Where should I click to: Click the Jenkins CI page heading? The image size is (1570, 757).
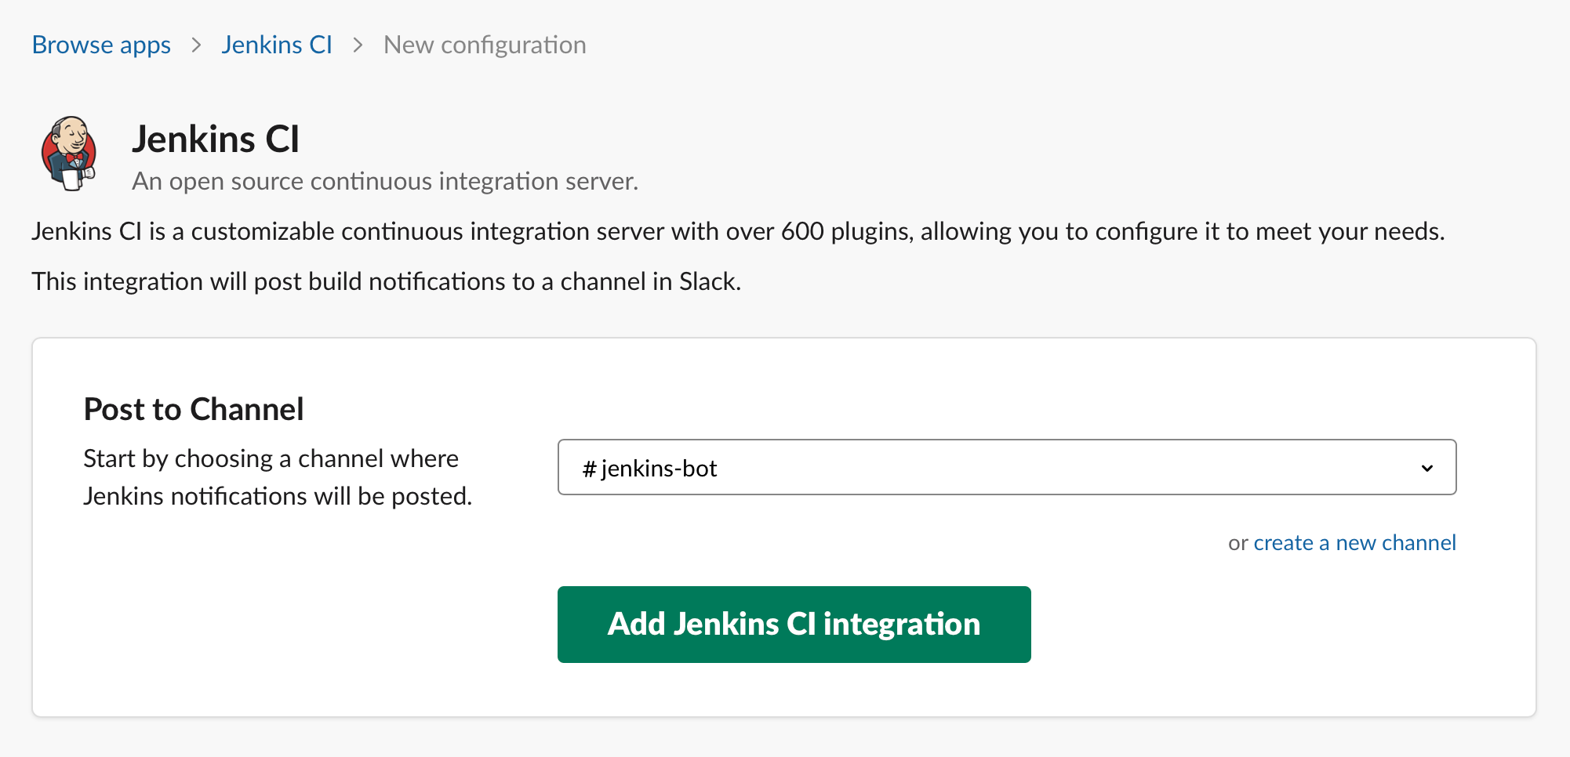216,139
